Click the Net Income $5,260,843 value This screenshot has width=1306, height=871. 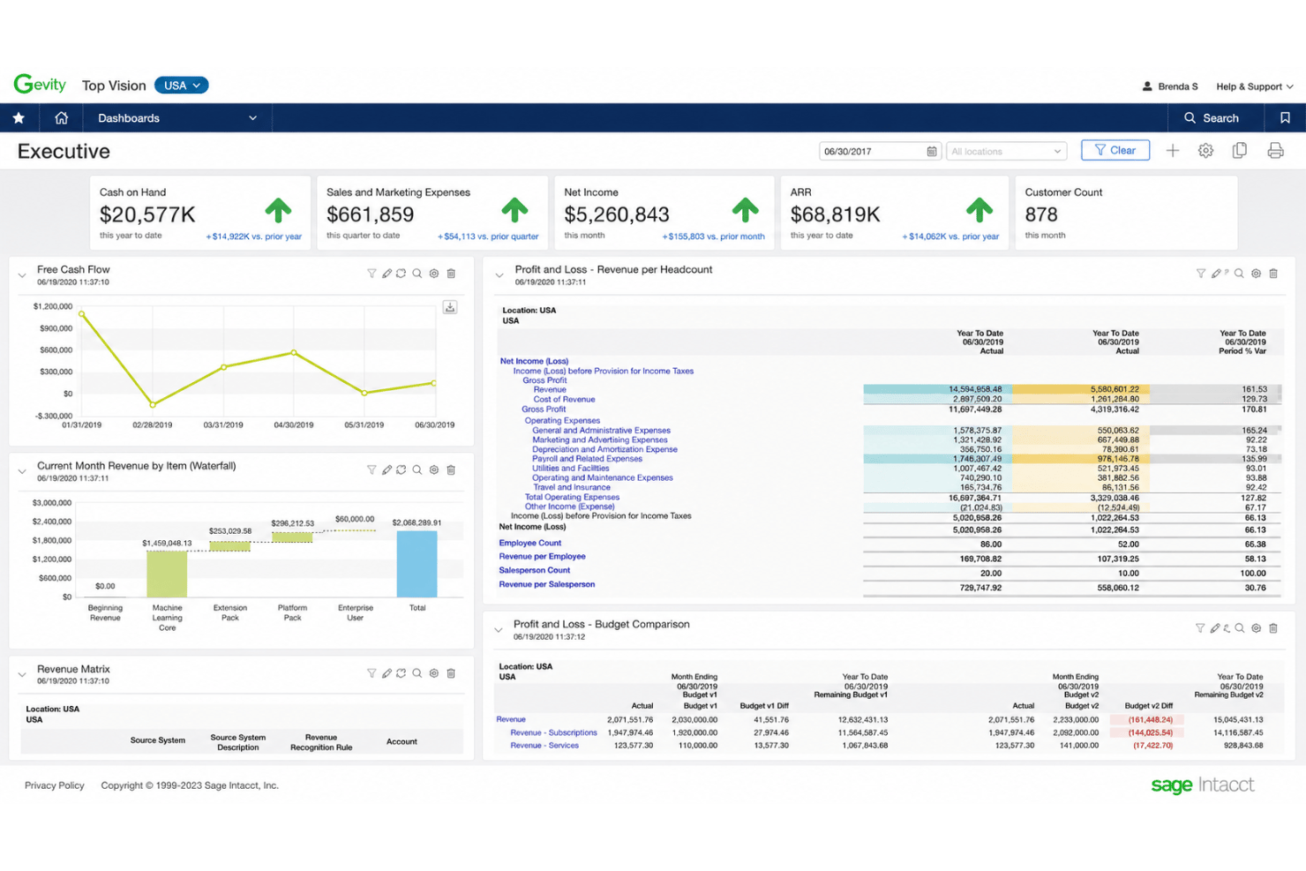coord(617,214)
